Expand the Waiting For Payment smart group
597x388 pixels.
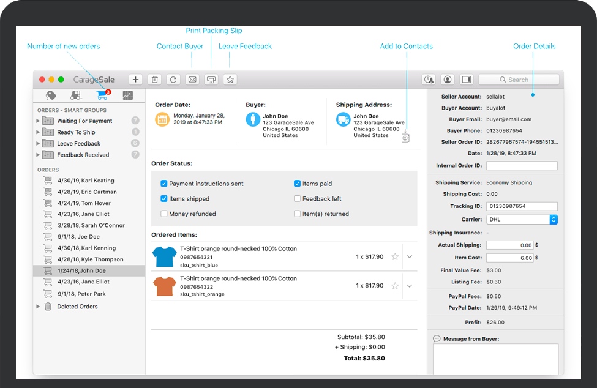39,121
